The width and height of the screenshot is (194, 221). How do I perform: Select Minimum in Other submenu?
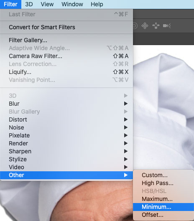pyautogui.click(x=163, y=207)
